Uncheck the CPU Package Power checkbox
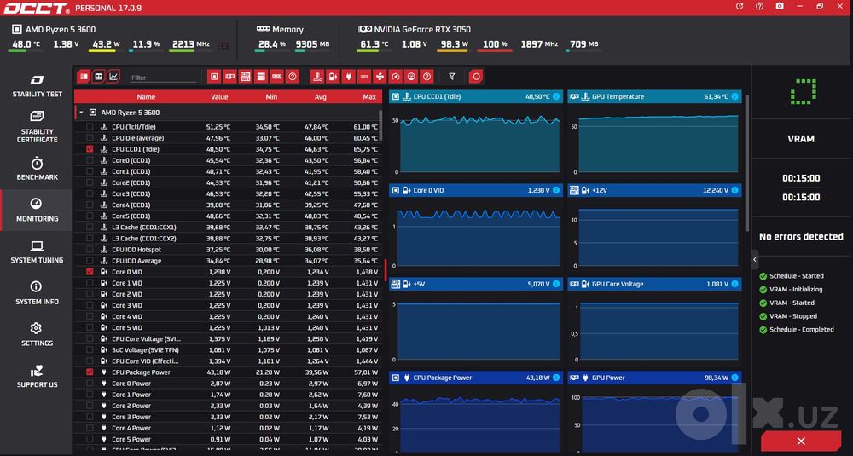 point(90,372)
